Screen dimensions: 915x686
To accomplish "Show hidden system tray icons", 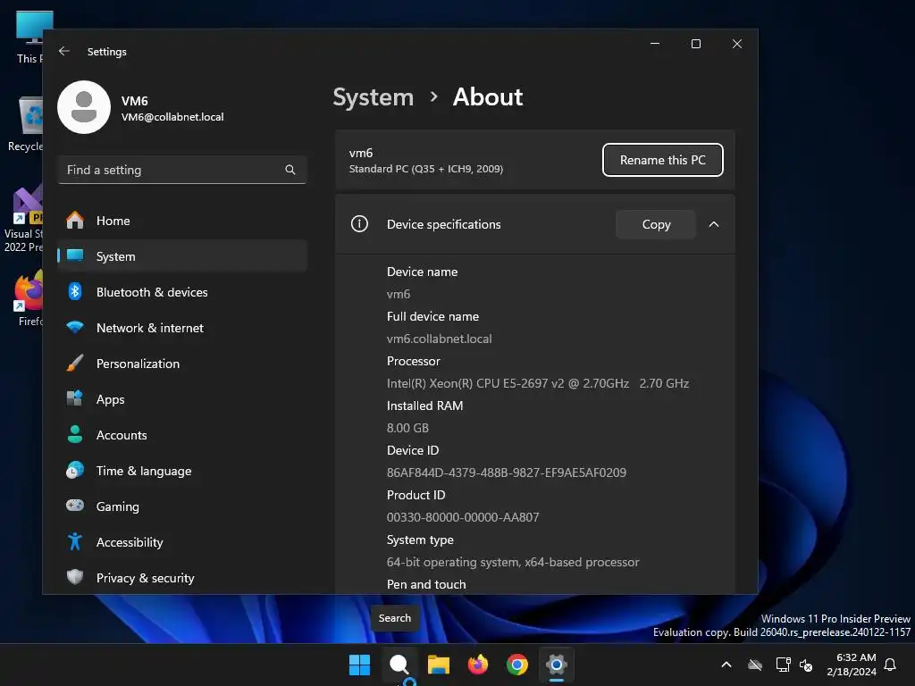I will coord(726,665).
